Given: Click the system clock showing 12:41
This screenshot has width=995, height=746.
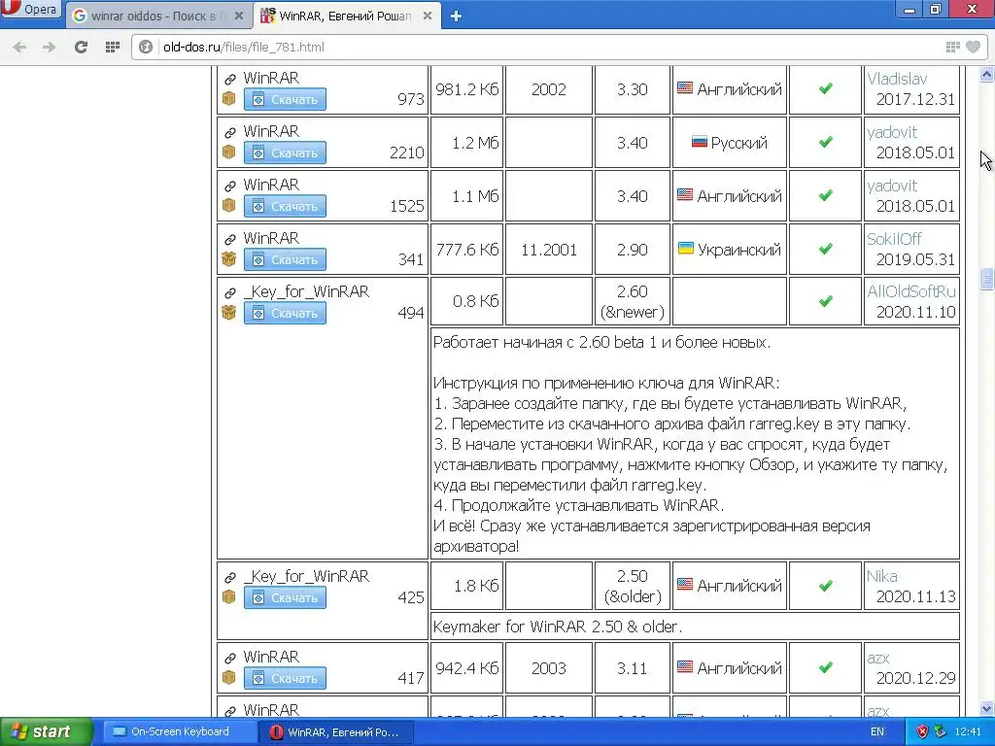Looking at the screenshot, I should [x=968, y=732].
